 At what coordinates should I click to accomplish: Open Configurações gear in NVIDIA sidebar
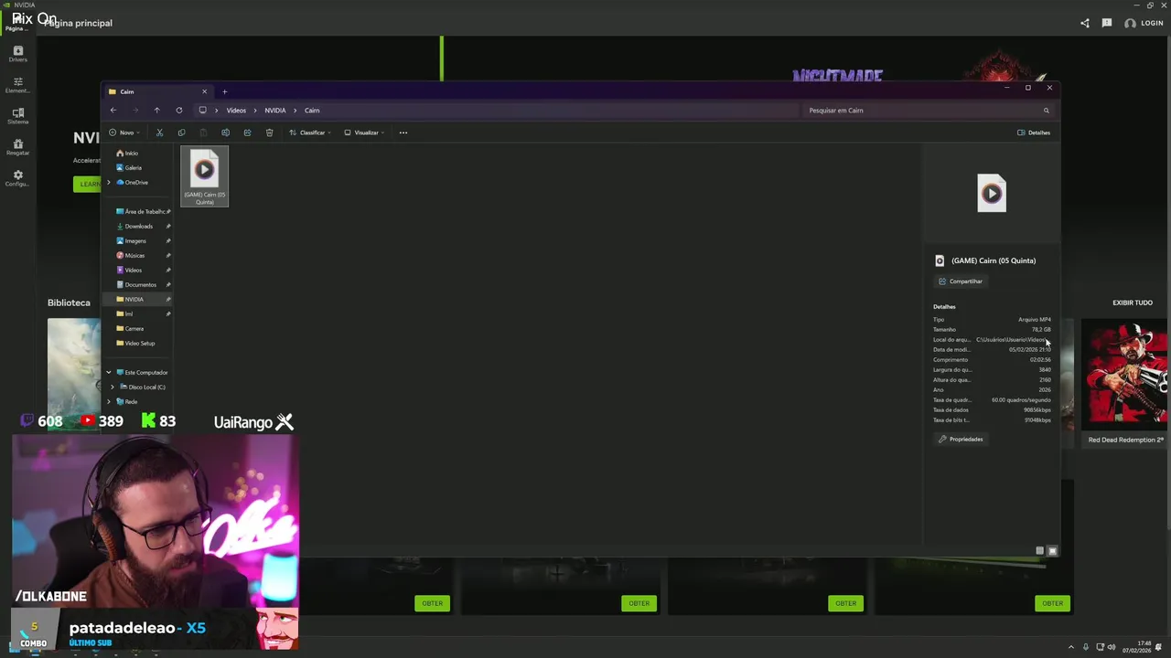pyautogui.click(x=17, y=178)
